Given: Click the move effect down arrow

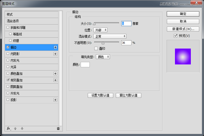Looking at the screenshot, I should coord(22,129).
